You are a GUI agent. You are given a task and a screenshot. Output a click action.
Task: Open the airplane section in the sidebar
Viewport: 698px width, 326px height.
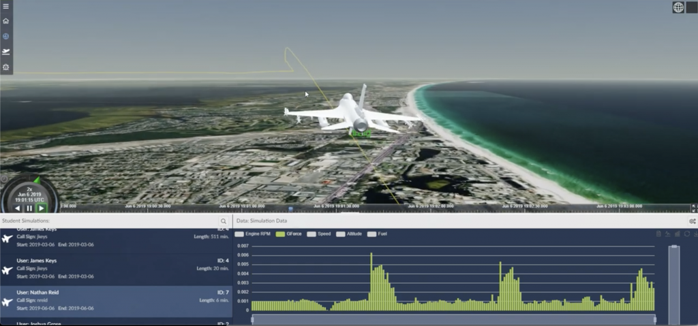pyautogui.click(x=5, y=52)
